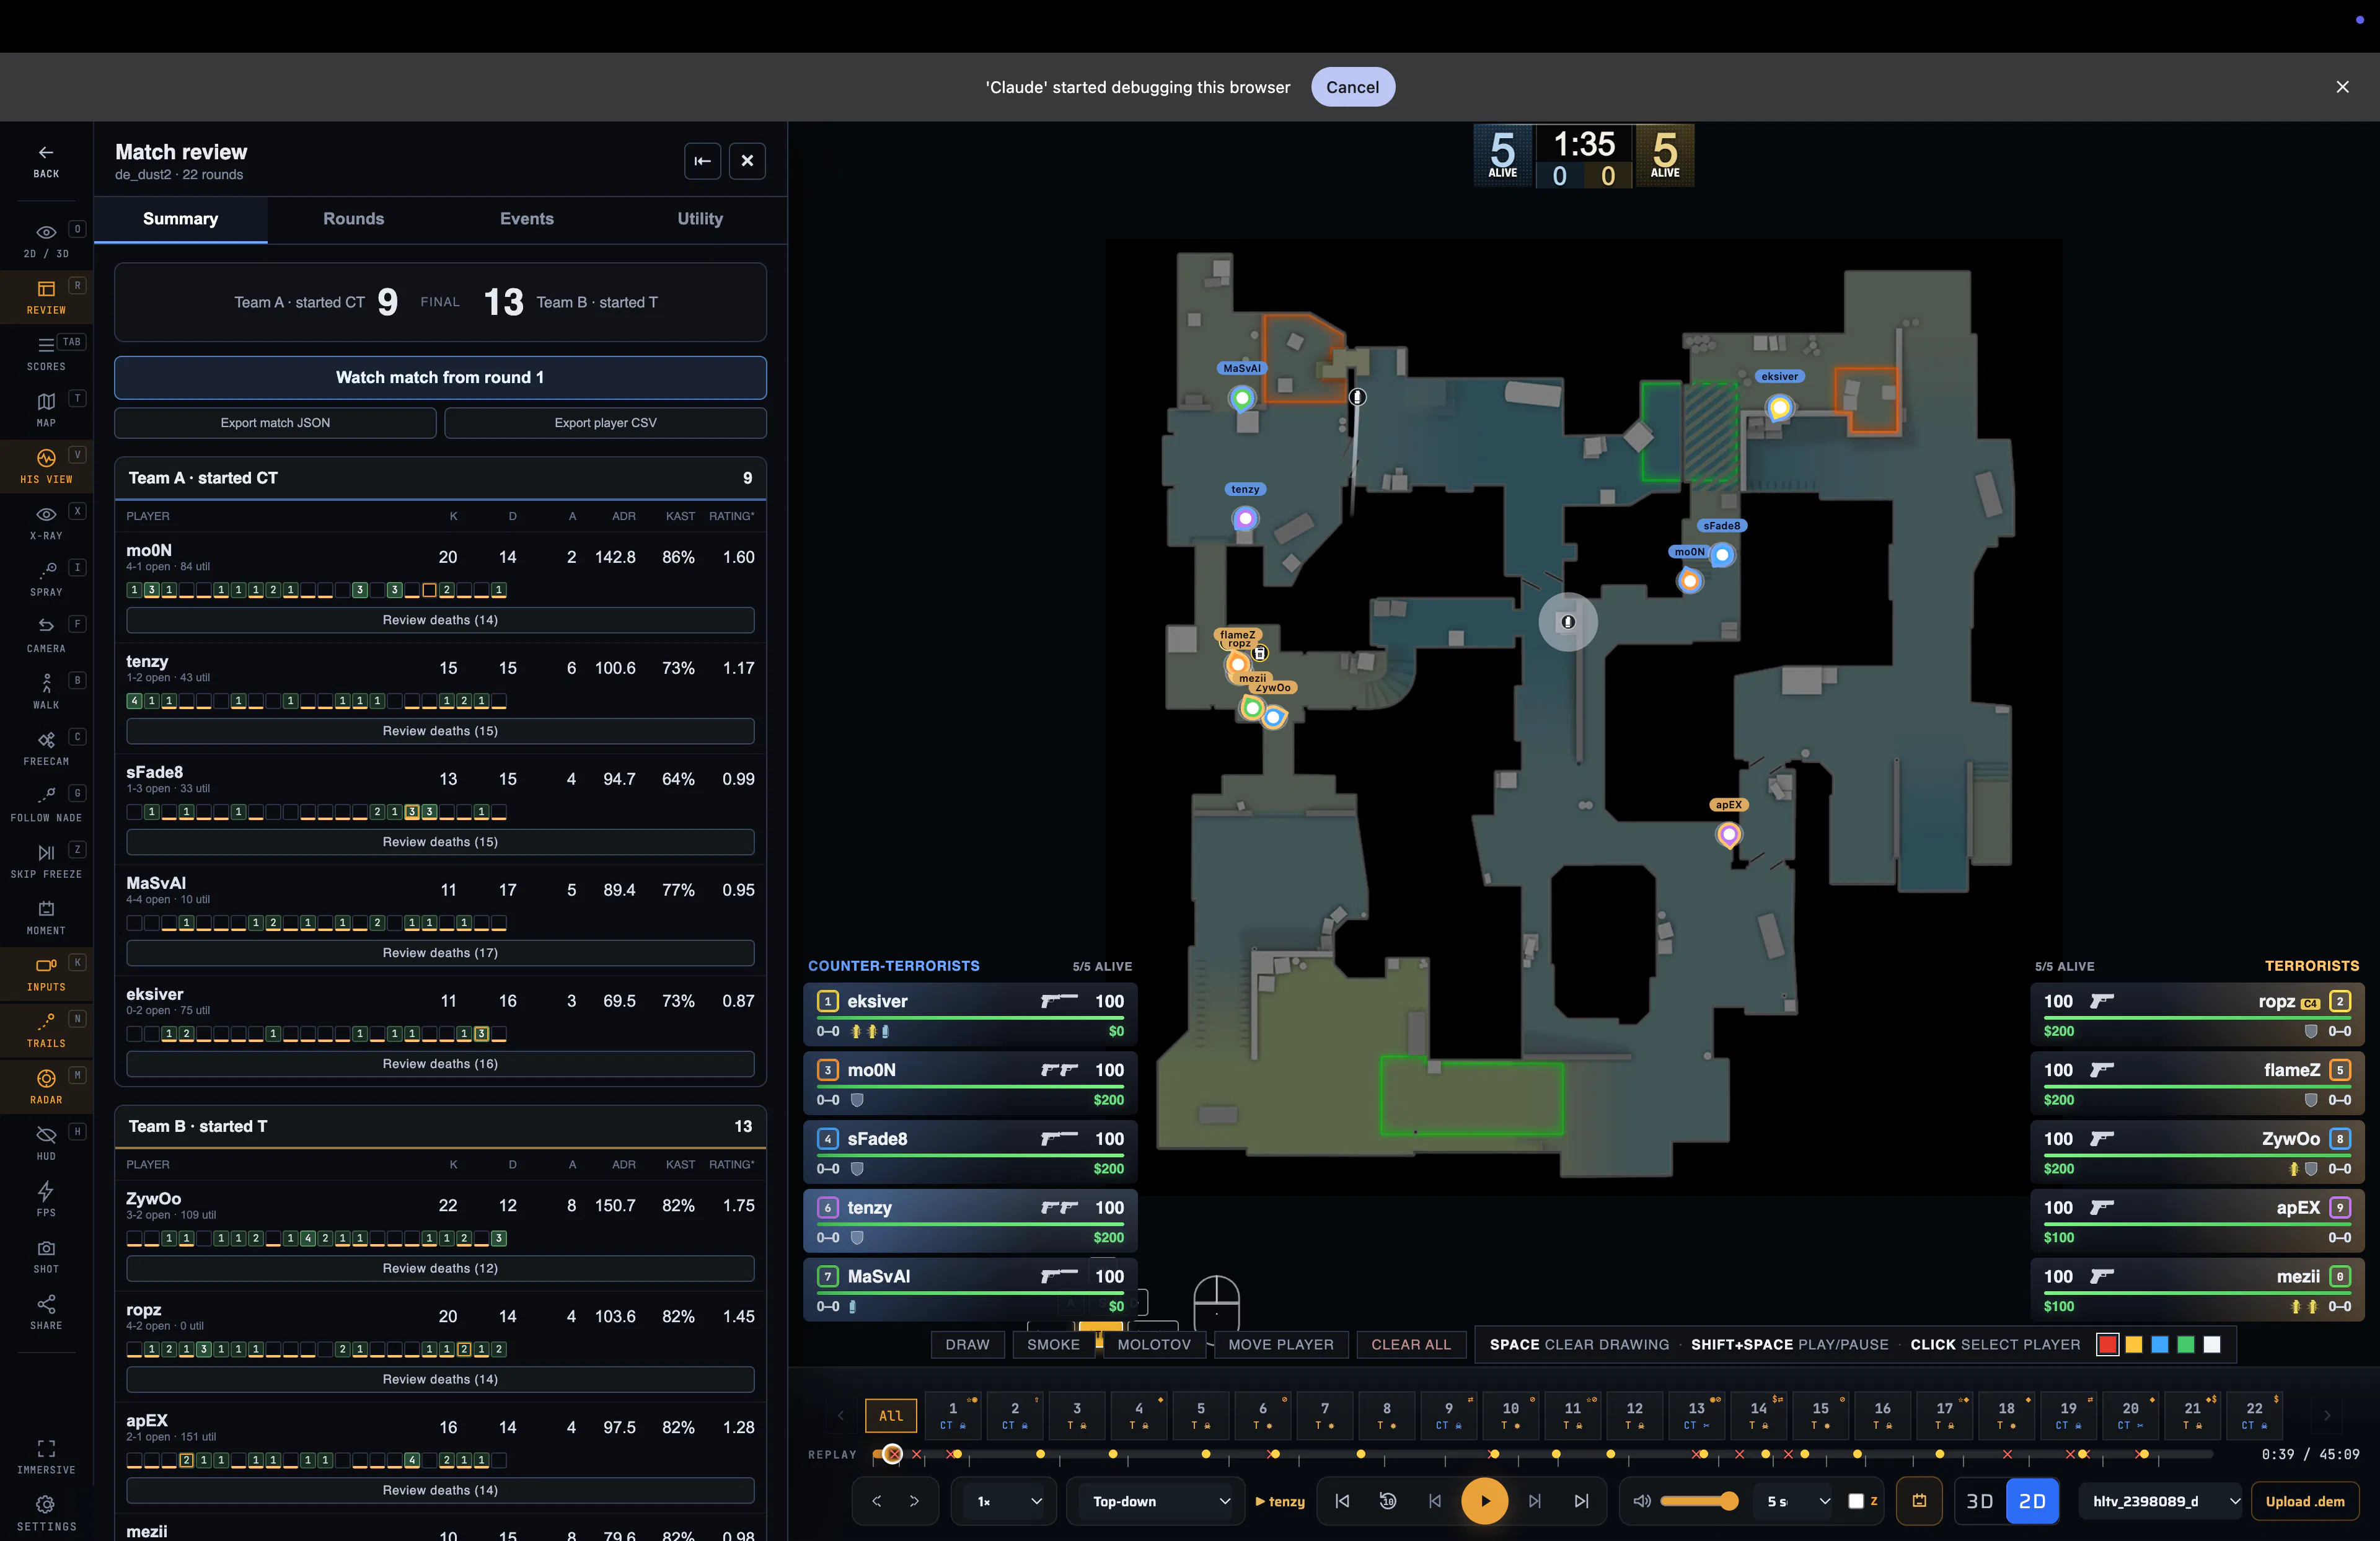The image size is (2380, 1541).
Task: Click Export player CSV button
Action: coord(606,423)
